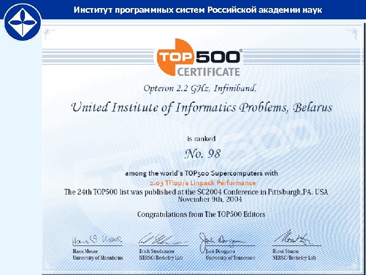Click 'University of Tennessee' text
Screen dimensions: 366x275
point(231,258)
